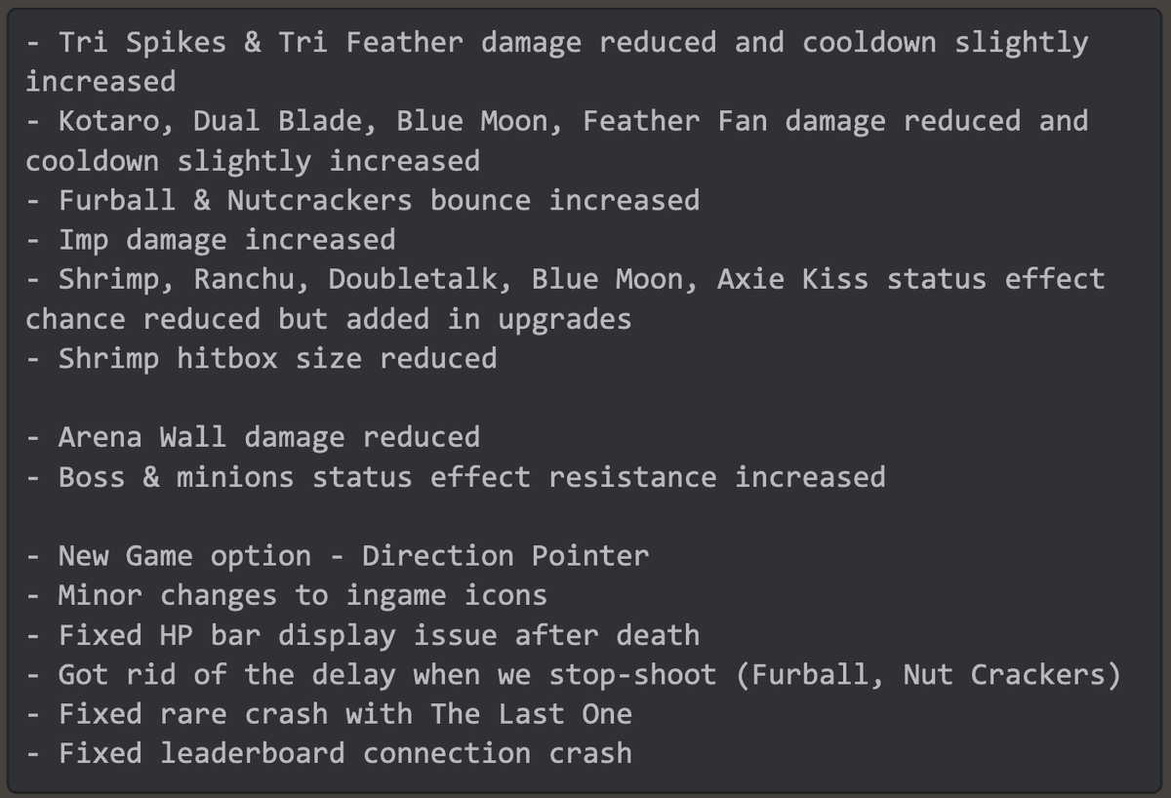
Task: Click the Kotaro, Dual Blade damage line
Action: click(556, 140)
